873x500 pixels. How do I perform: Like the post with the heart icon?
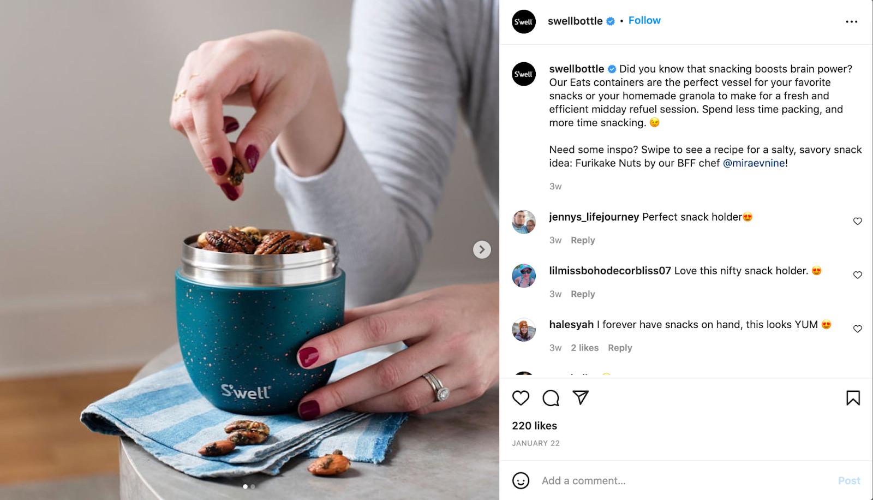click(521, 398)
